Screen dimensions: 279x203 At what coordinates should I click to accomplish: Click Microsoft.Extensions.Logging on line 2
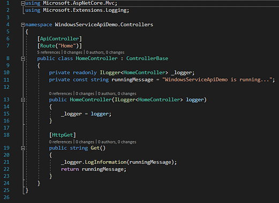pos(85,10)
